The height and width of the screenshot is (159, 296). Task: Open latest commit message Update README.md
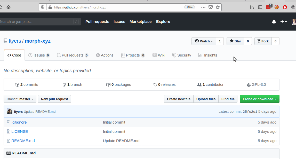40,112
